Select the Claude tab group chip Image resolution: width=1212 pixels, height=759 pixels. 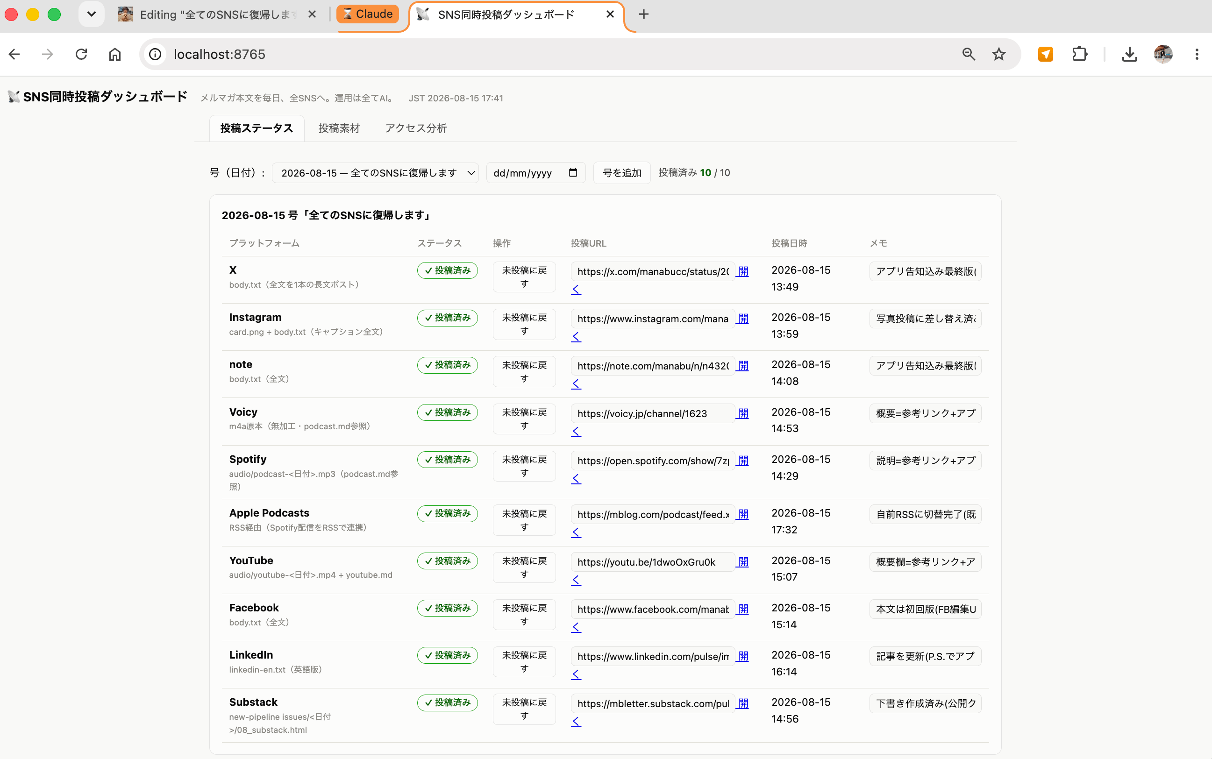click(x=368, y=14)
